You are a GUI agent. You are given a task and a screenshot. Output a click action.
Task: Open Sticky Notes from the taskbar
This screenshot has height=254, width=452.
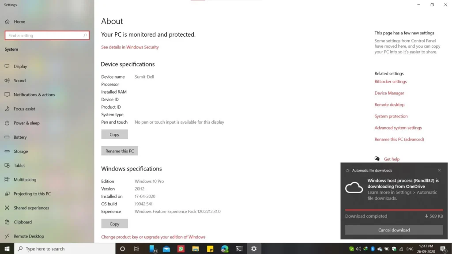click(x=210, y=249)
